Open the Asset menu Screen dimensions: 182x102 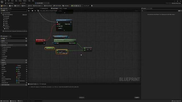(x=12, y=1)
